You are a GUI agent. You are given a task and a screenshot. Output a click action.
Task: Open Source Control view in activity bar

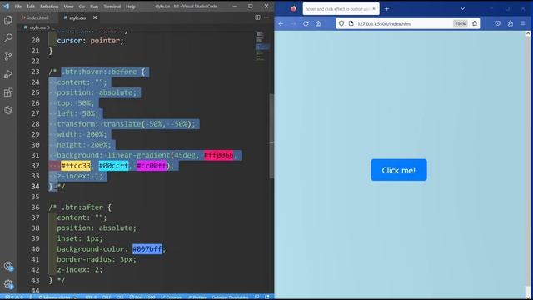(8, 56)
